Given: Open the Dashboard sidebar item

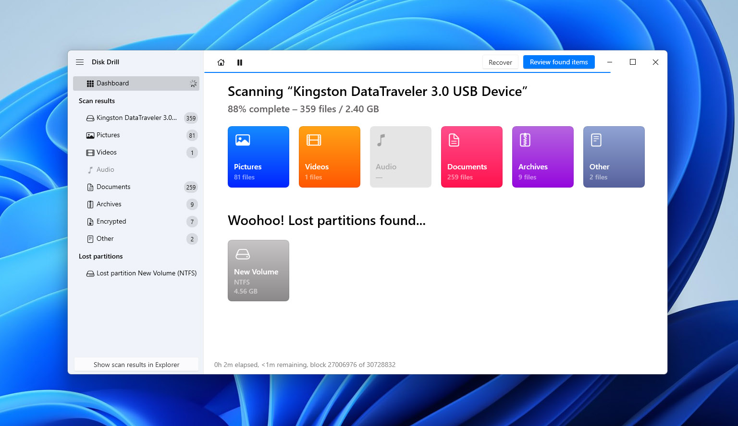Looking at the screenshot, I should click(136, 83).
